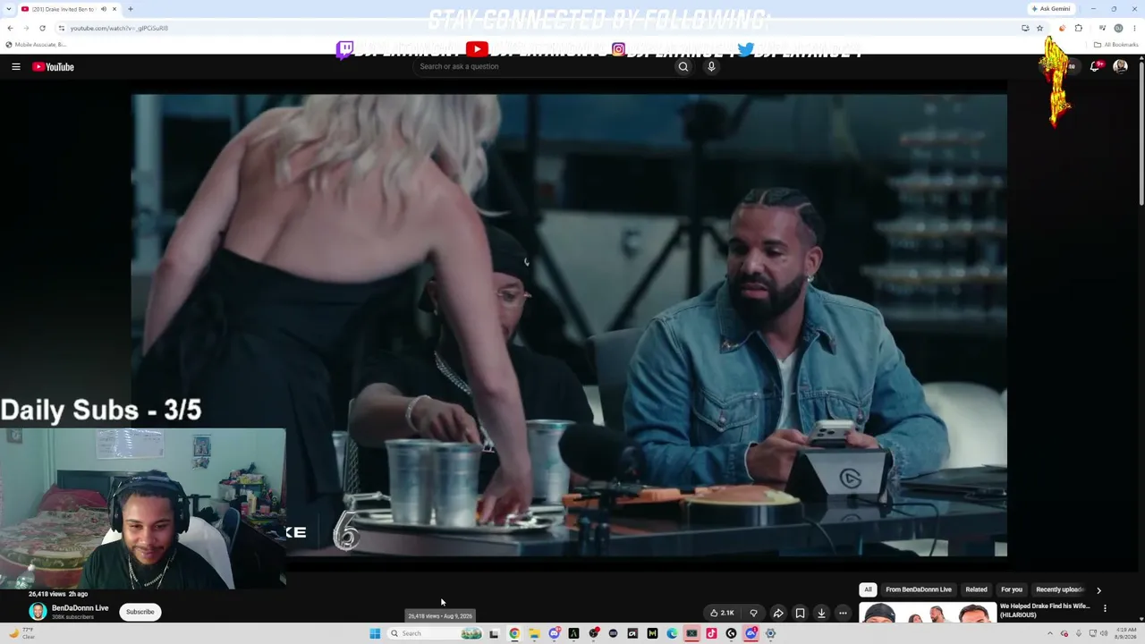This screenshot has height=644, width=1145.
Task: Open YouTube notifications bell
Action: click(1095, 66)
